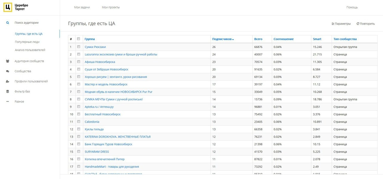This screenshot has height=179, width=383.
Task: Click Открытая группа in СУМКА МЕЧТЫ row
Action: 345,100
